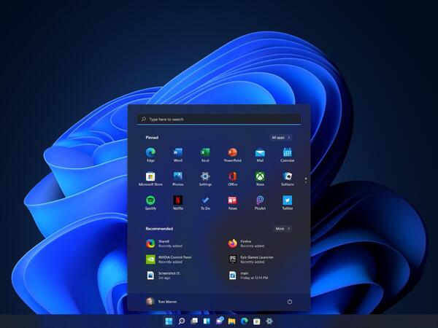
Task: Open the News app
Action: (x=233, y=203)
